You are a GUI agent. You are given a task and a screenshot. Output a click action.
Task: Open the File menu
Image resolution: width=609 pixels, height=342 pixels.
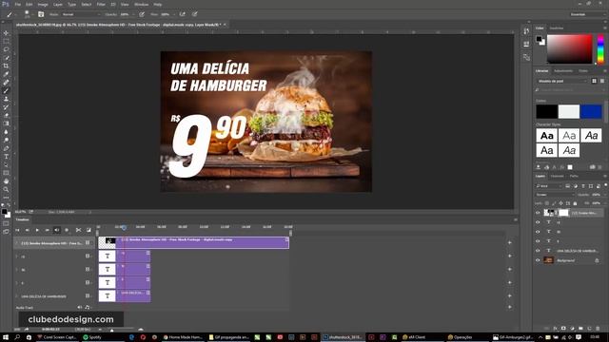[18, 4]
